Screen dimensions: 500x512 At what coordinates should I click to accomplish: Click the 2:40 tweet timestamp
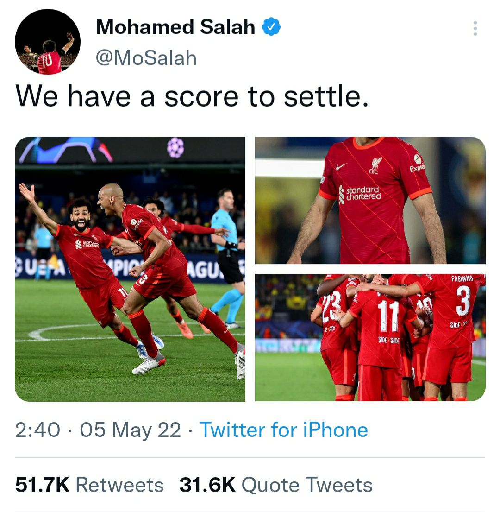click(37, 430)
